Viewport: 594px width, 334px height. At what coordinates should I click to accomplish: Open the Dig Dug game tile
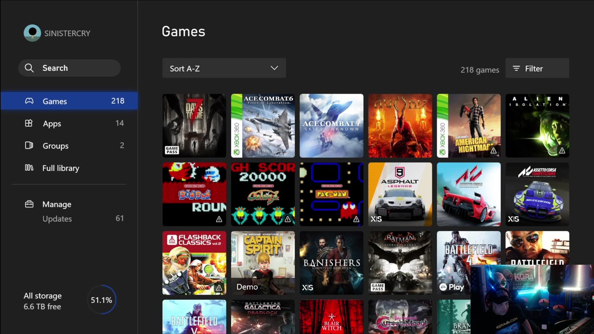(194, 194)
